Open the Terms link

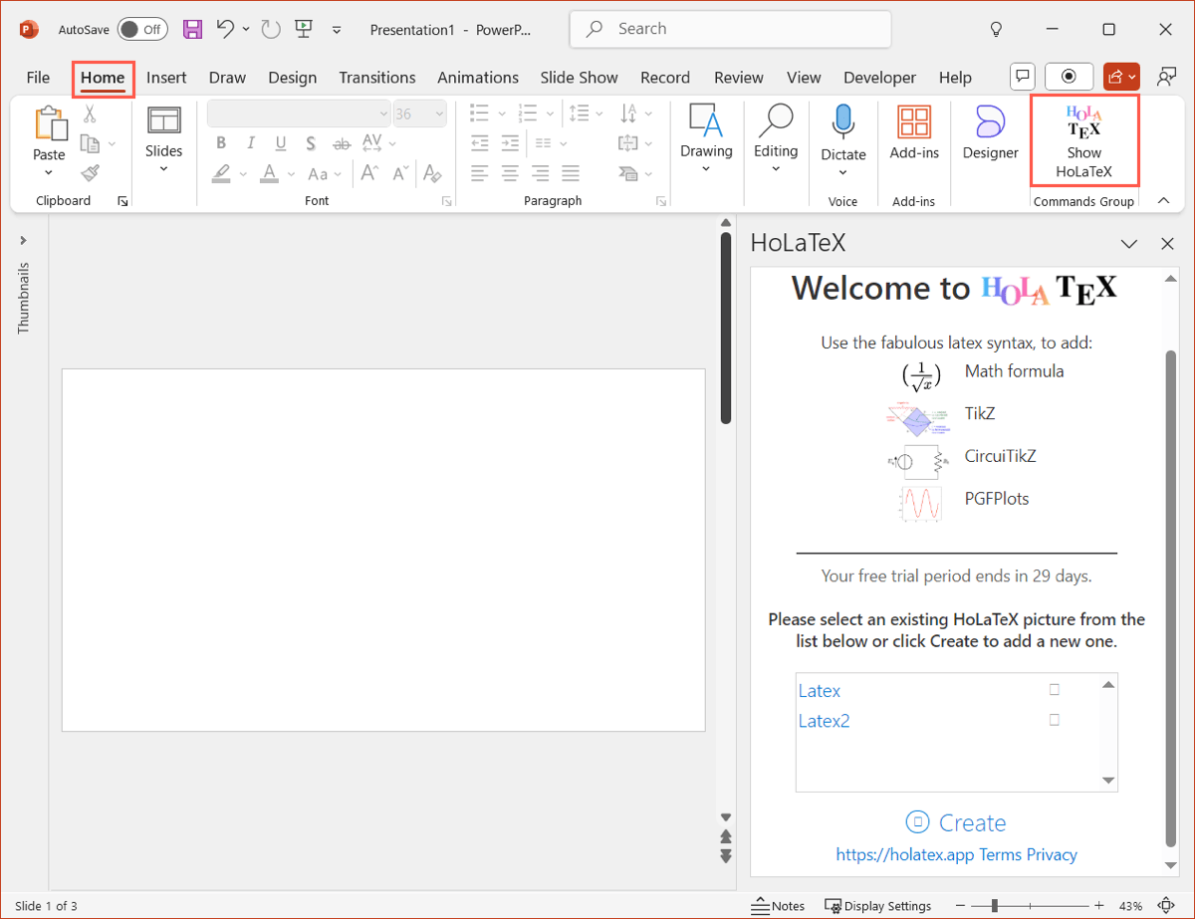click(x=1002, y=854)
